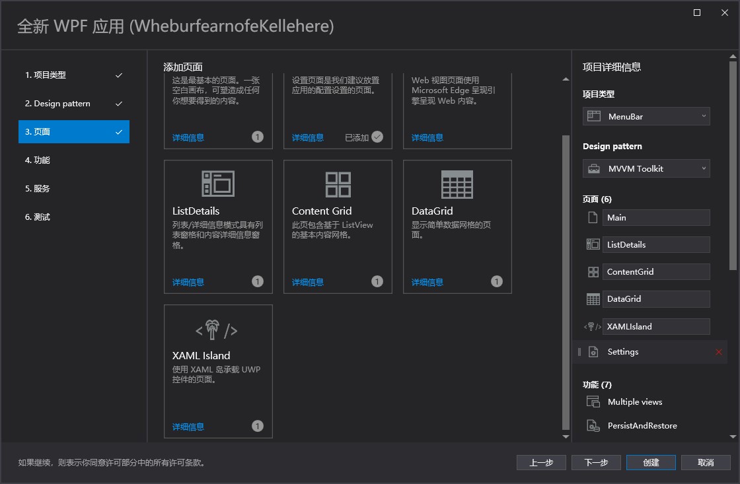Open the Design pattern MVVM Toolkit dropdown

tap(646, 168)
